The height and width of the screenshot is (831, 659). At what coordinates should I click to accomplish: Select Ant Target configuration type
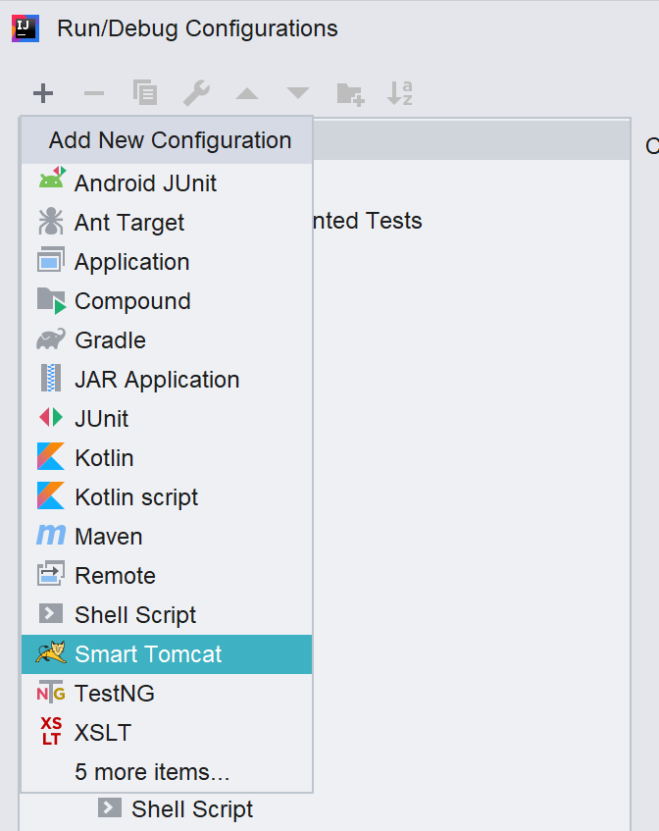[x=167, y=223]
